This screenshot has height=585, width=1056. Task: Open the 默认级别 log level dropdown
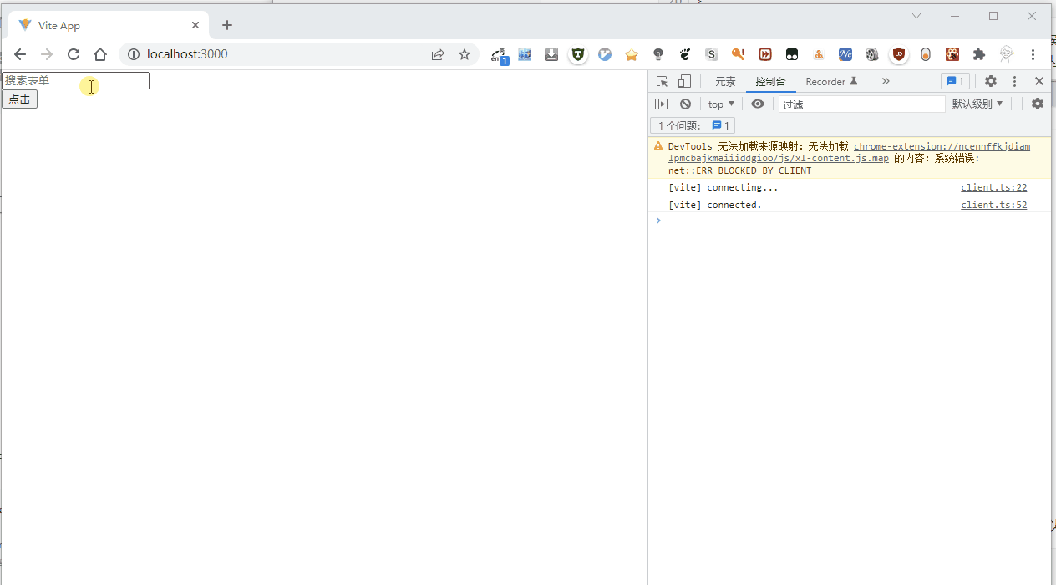977,104
